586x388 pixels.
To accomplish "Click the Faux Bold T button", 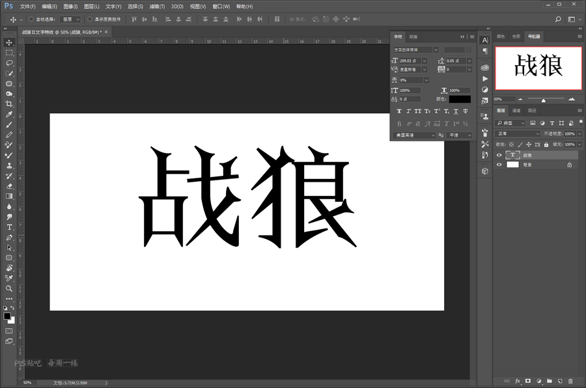I will tap(399, 111).
